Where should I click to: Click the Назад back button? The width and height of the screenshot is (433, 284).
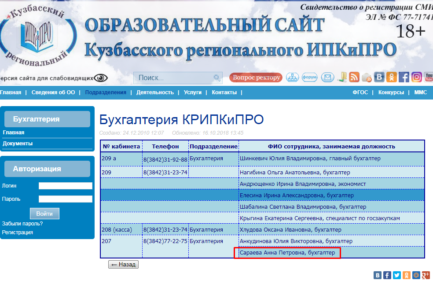coord(123,265)
